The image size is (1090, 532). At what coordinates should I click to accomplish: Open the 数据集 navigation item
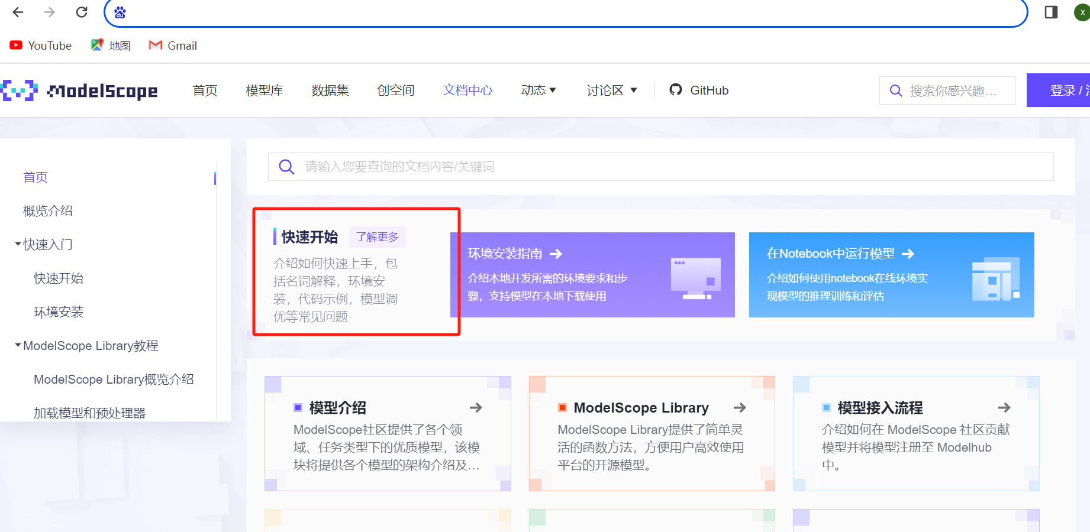tap(330, 90)
